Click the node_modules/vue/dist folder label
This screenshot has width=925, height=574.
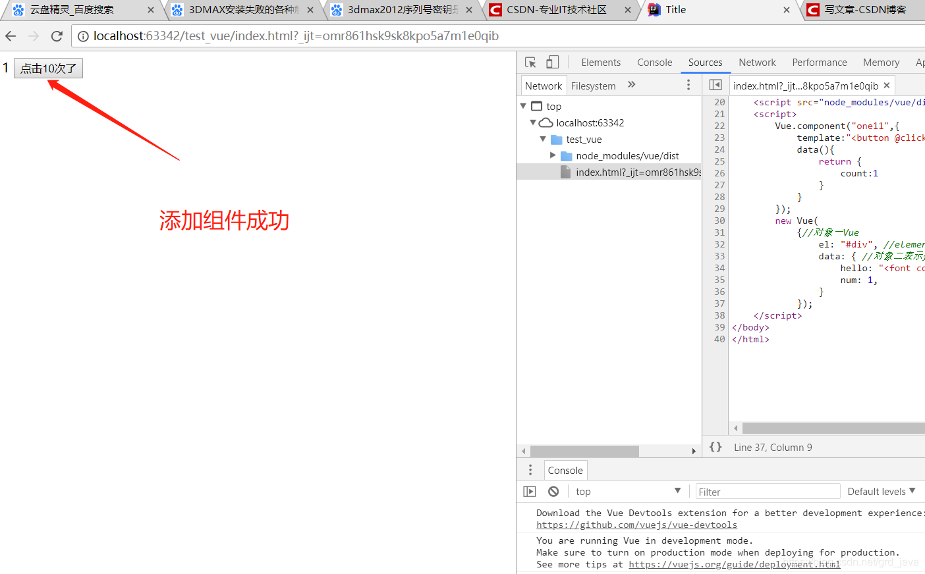point(627,156)
